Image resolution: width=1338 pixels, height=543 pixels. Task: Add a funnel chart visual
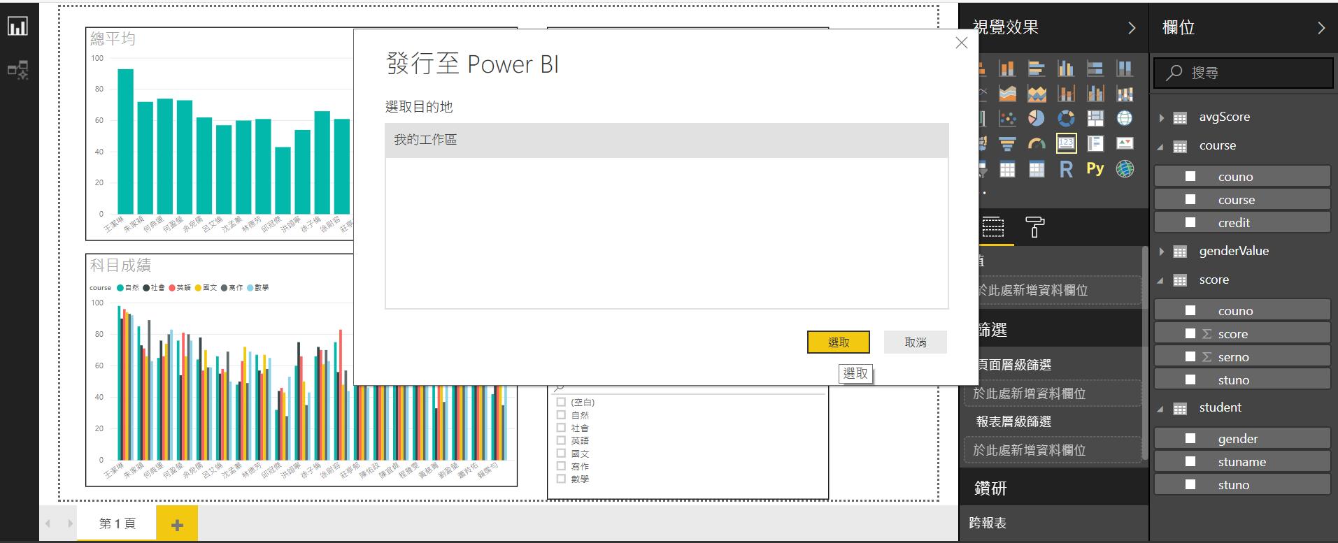tap(1007, 144)
